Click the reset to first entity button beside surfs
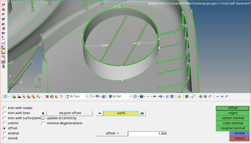The width and height of the screenshot is (251, 144). point(142,113)
